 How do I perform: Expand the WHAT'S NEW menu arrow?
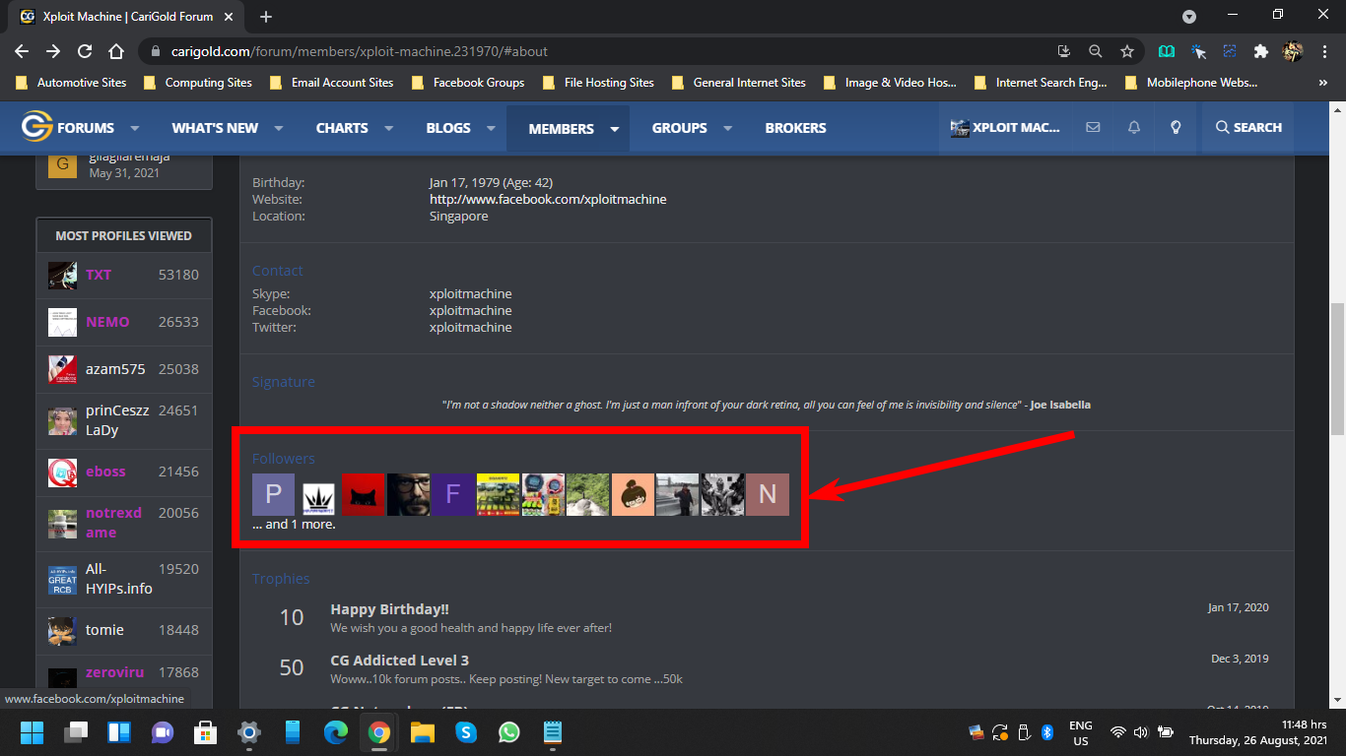pyautogui.click(x=279, y=128)
